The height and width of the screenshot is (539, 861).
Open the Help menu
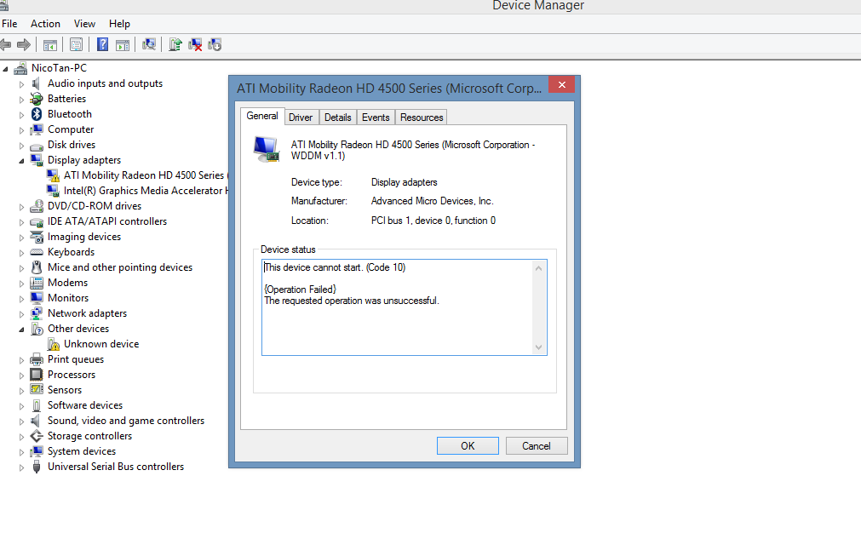pyautogui.click(x=119, y=24)
